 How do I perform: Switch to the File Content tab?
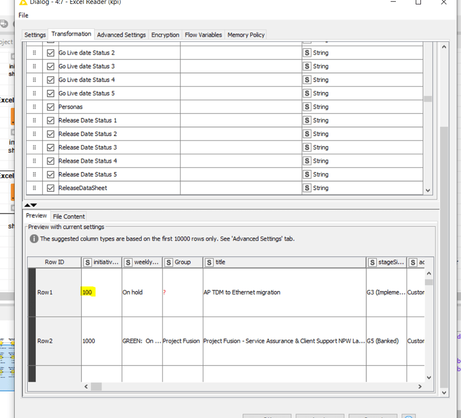(68, 216)
